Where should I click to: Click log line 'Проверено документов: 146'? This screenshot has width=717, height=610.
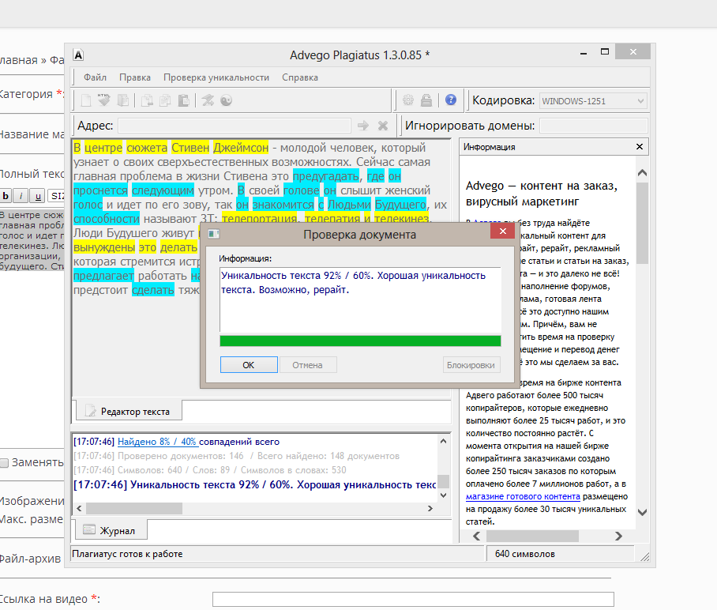pos(181,456)
